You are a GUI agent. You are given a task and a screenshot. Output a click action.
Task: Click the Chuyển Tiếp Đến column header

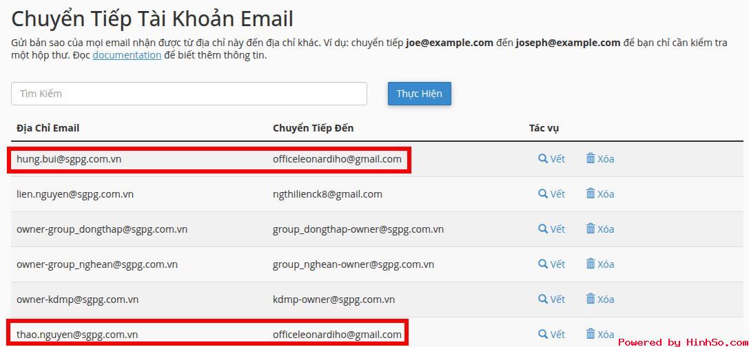click(313, 128)
